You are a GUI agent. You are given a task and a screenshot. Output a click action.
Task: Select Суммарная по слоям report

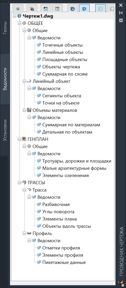65,74
